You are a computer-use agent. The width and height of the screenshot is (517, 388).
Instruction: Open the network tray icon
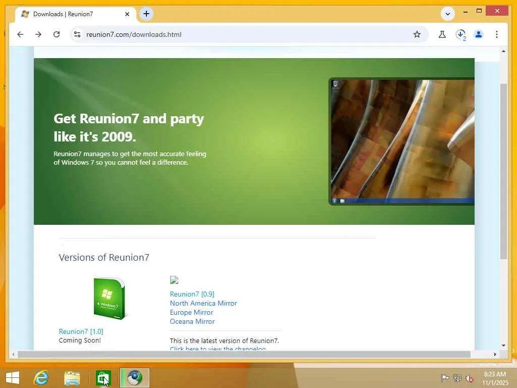coord(457,378)
